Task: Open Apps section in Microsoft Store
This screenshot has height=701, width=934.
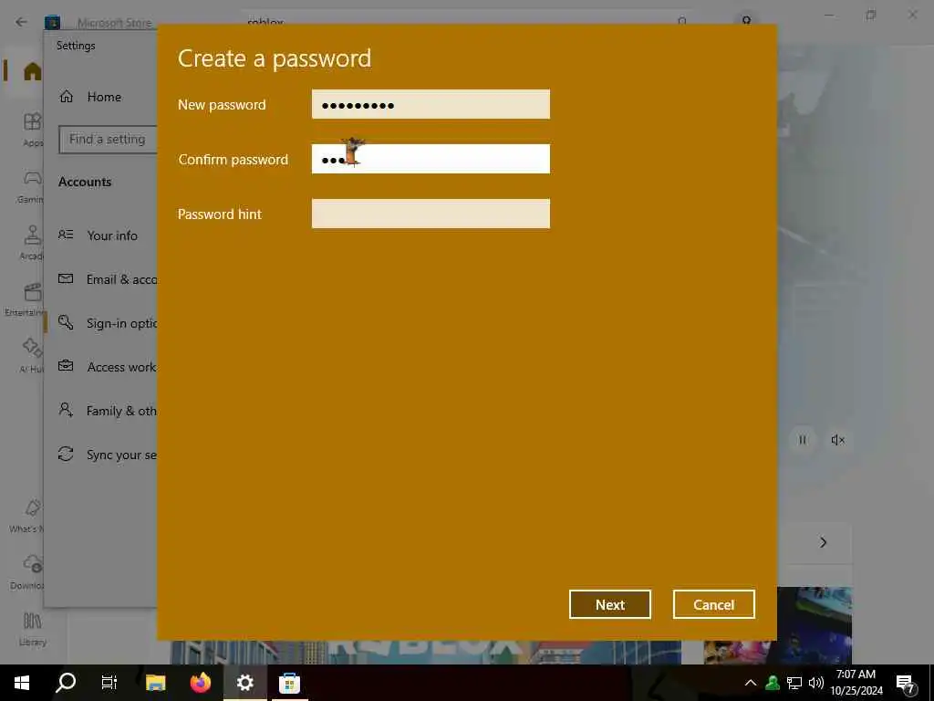Action: pos(32,129)
